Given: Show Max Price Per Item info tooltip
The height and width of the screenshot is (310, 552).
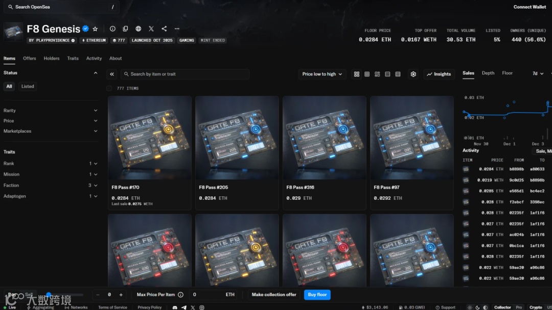Looking at the screenshot, I should [x=180, y=295].
